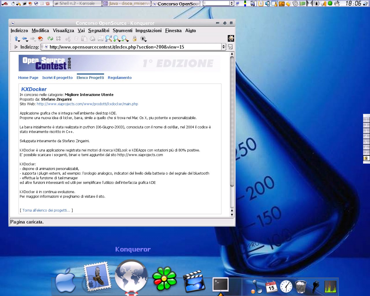The width and height of the screenshot is (370, 296).
Task: Zoom in with magnifier plus icon
Action: 116,38
